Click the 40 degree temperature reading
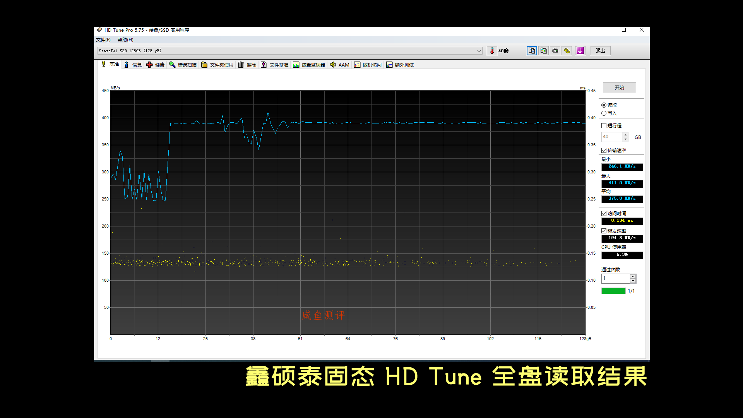 [503, 51]
